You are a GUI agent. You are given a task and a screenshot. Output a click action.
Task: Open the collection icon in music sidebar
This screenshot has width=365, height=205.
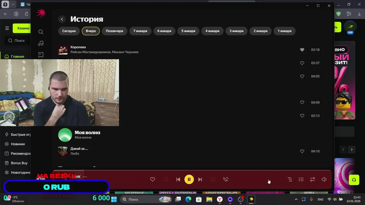click(x=41, y=55)
